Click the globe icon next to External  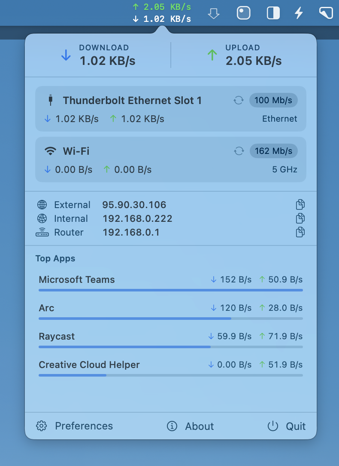pos(42,205)
